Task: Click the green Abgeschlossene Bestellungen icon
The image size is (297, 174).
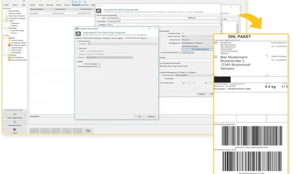Action: (9, 60)
